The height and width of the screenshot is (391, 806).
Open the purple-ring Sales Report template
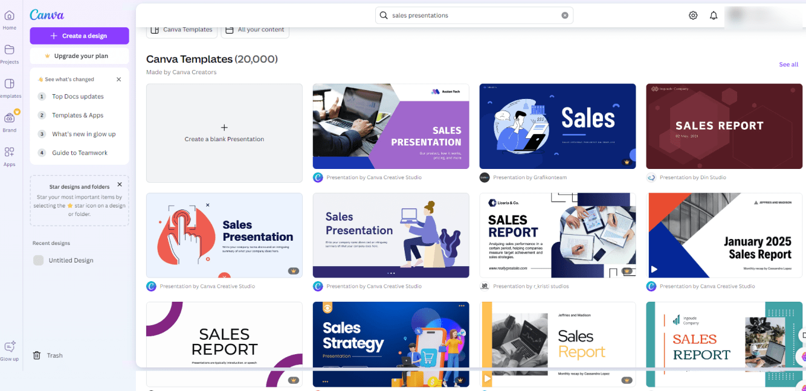point(224,344)
